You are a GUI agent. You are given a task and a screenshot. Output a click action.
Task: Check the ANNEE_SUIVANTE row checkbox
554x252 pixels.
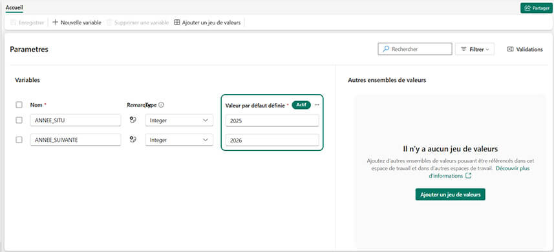pyautogui.click(x=19, y=140)
